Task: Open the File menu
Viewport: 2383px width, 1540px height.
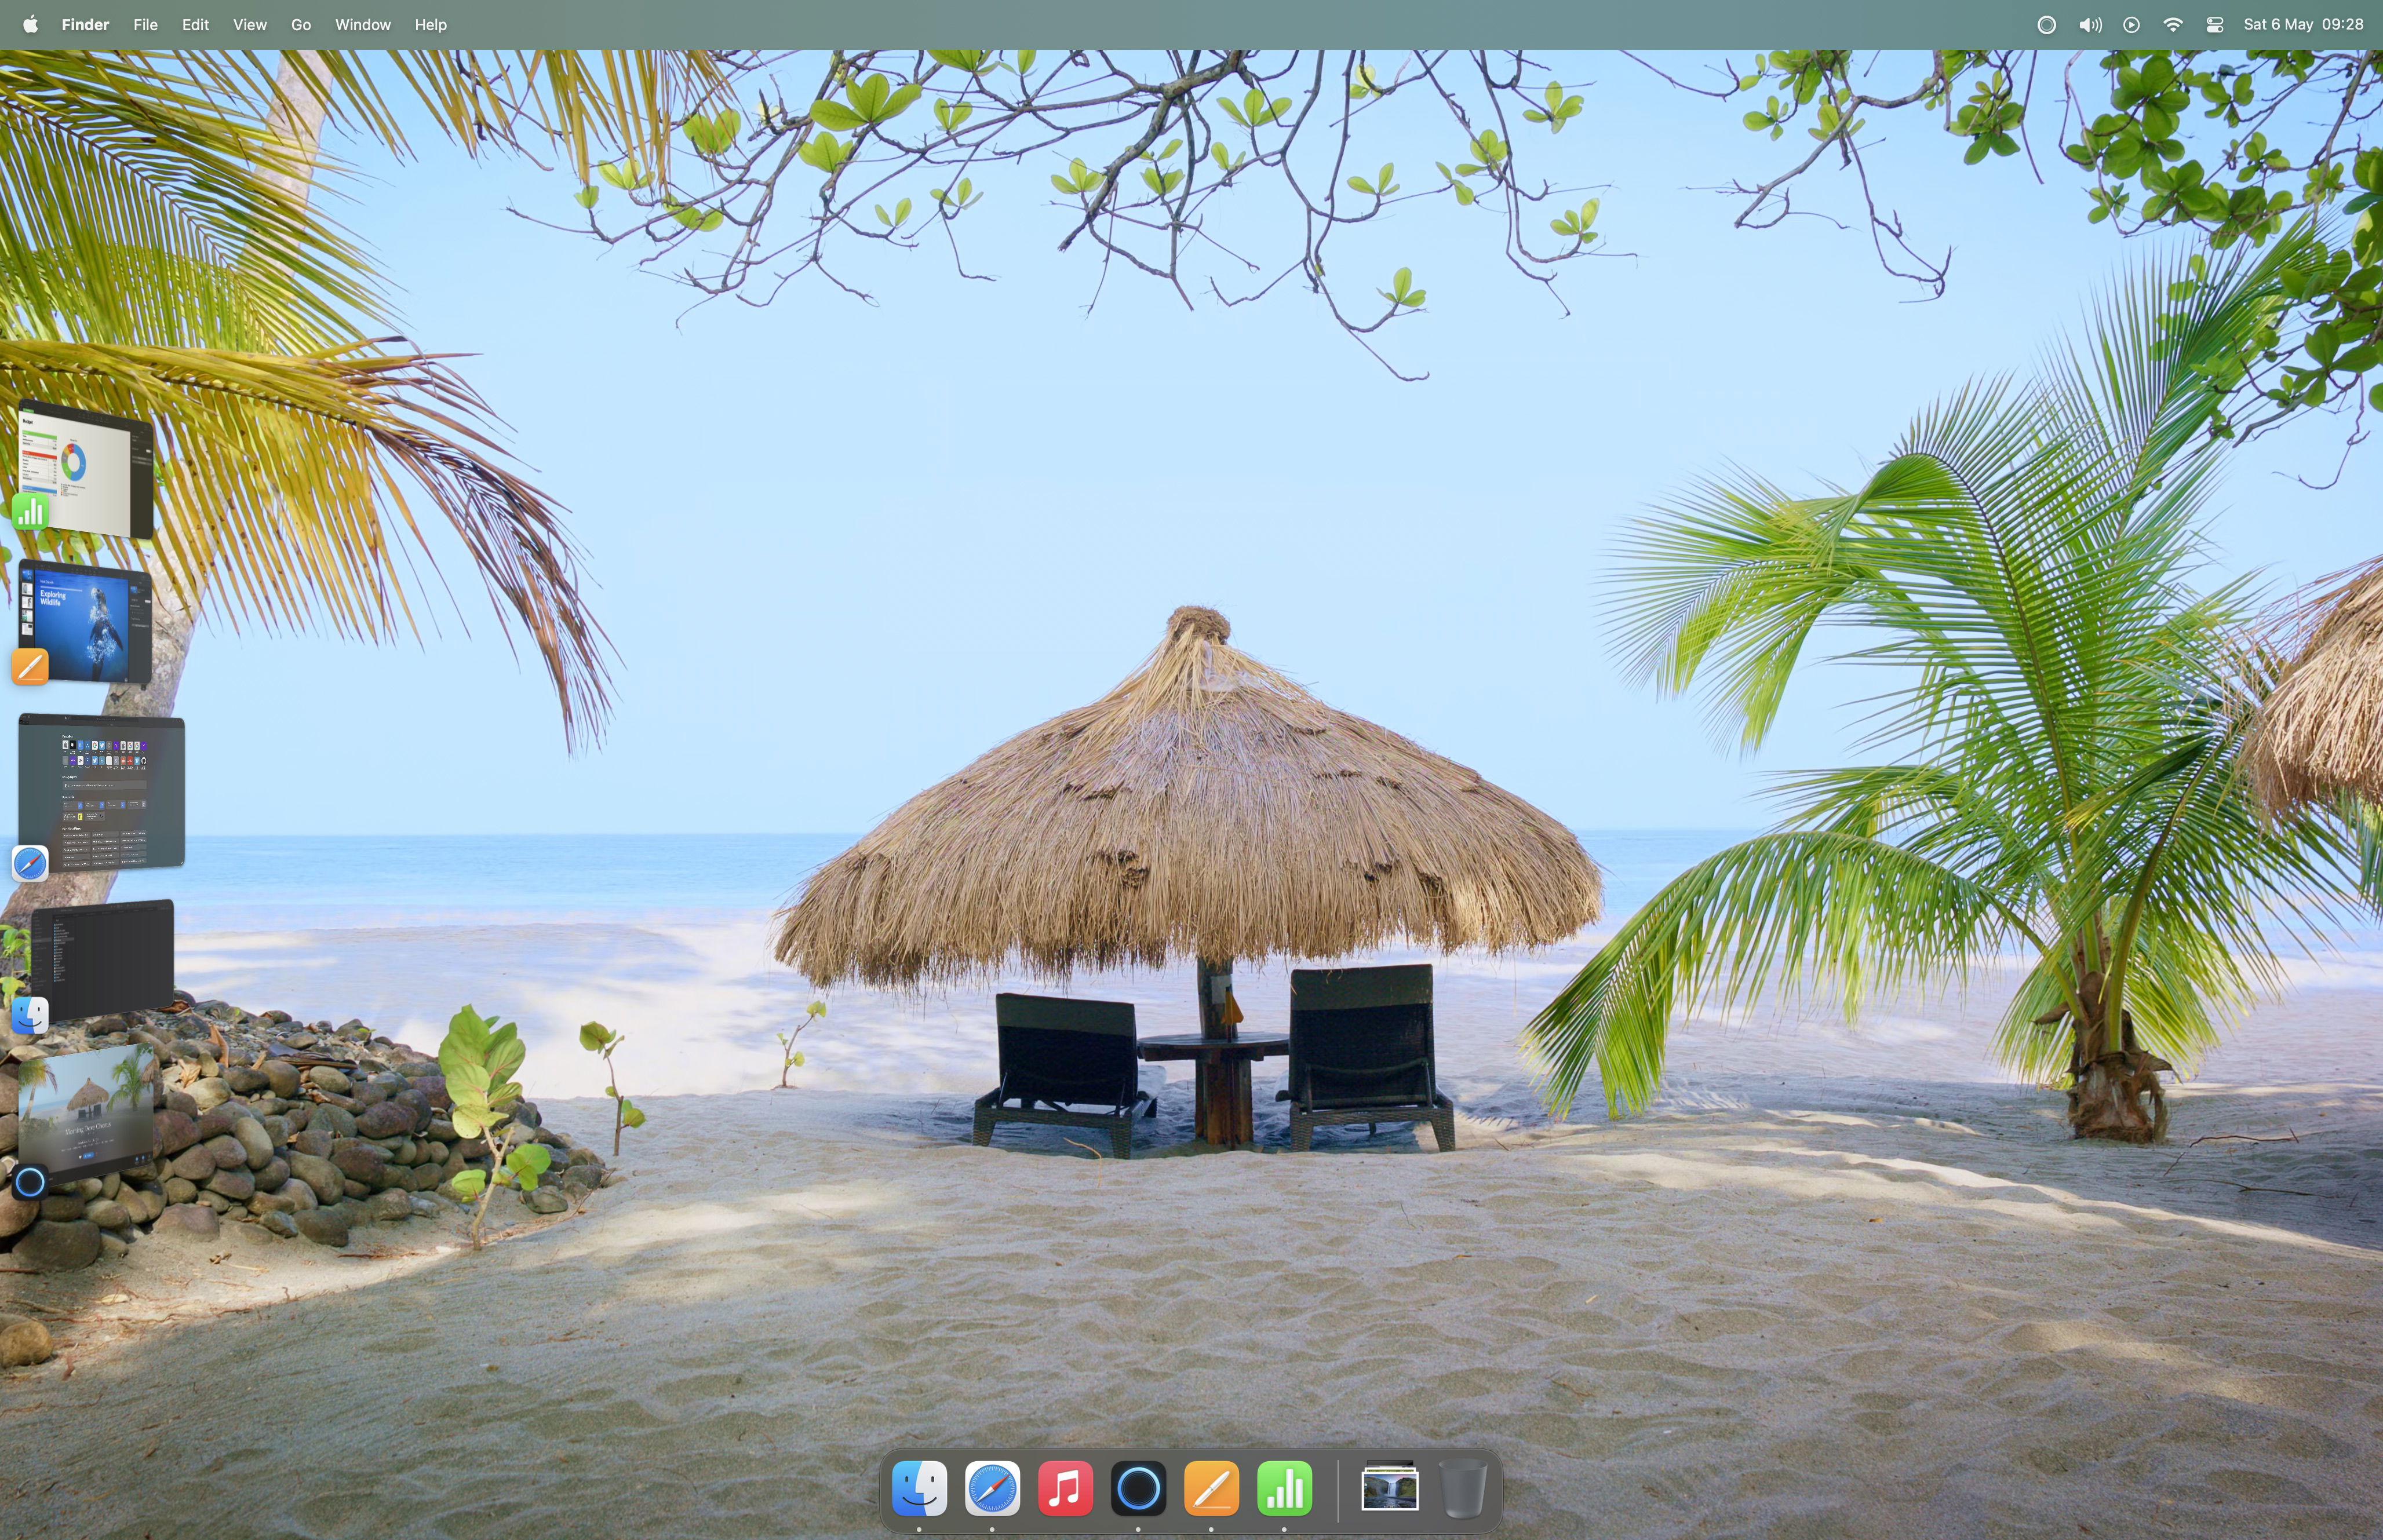Action: point(145,25)
